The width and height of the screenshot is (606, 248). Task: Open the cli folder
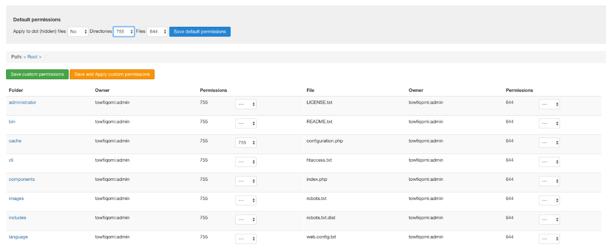tap(12, 160)
